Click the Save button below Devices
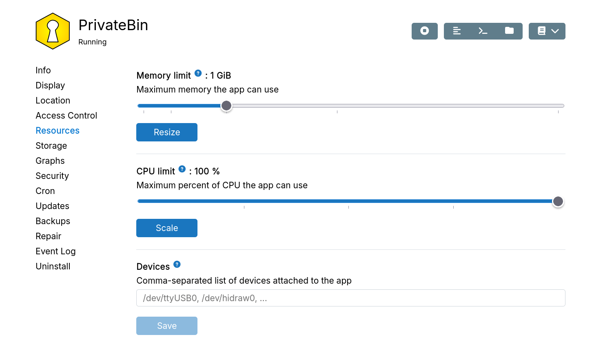 (x=166, y=326)
